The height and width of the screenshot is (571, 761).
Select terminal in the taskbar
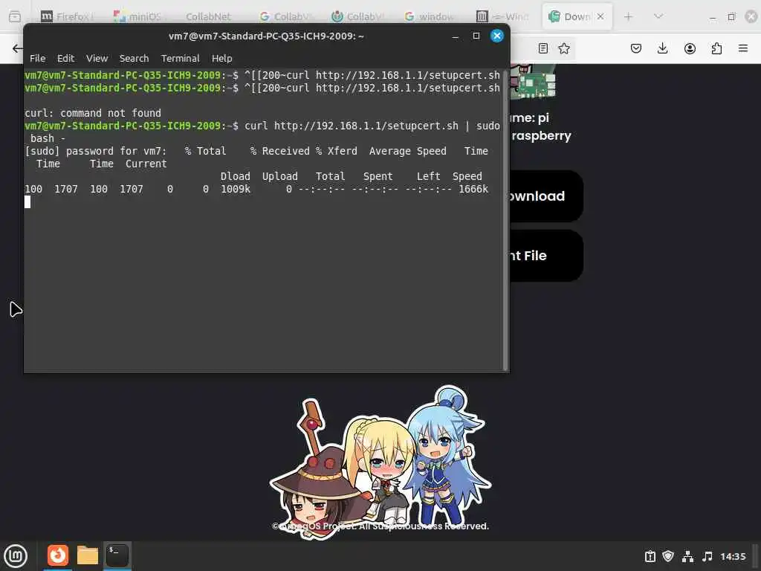pos(117,555)
